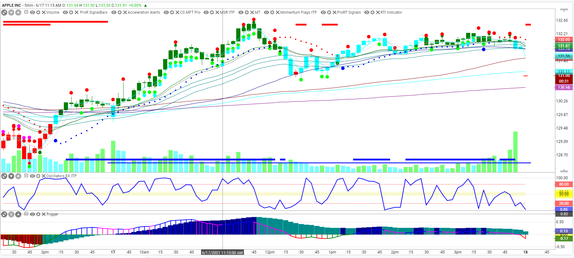Toggle visibility of ProRT Signals indicator
Screen dimensions: 574x258
pyautogui.click(x=323, y=12)
